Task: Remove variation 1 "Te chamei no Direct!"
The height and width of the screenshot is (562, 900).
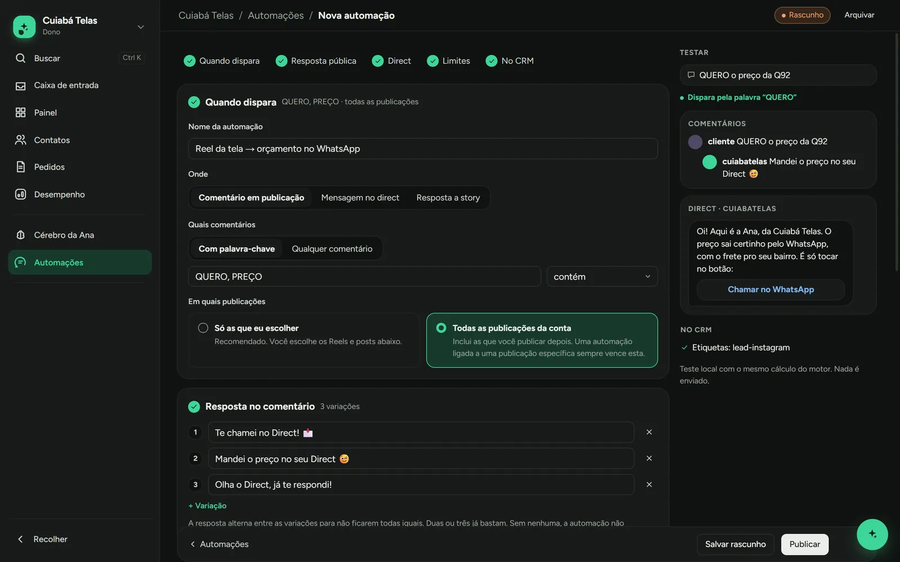Action: [x=649, y=432]
